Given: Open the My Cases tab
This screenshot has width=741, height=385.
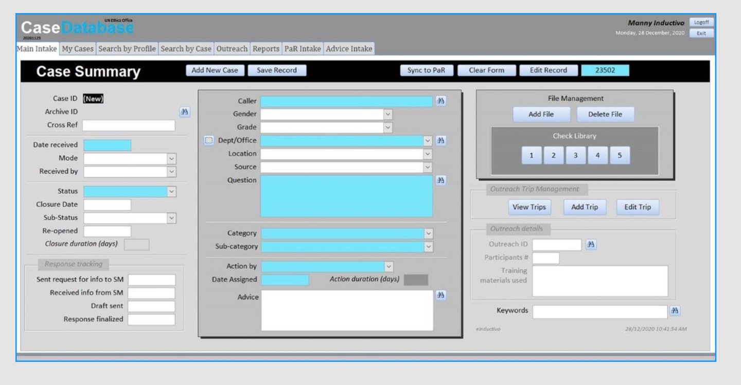Looking at the screenshot, I should coord(78,49).
